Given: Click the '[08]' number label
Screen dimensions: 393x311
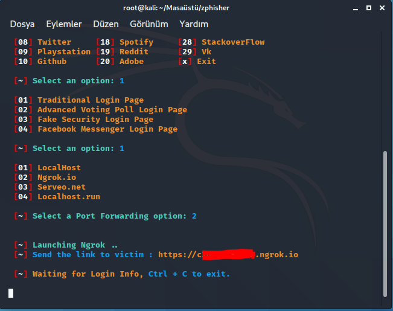Looking at the screenshot, I should click(x=23, y=42).
